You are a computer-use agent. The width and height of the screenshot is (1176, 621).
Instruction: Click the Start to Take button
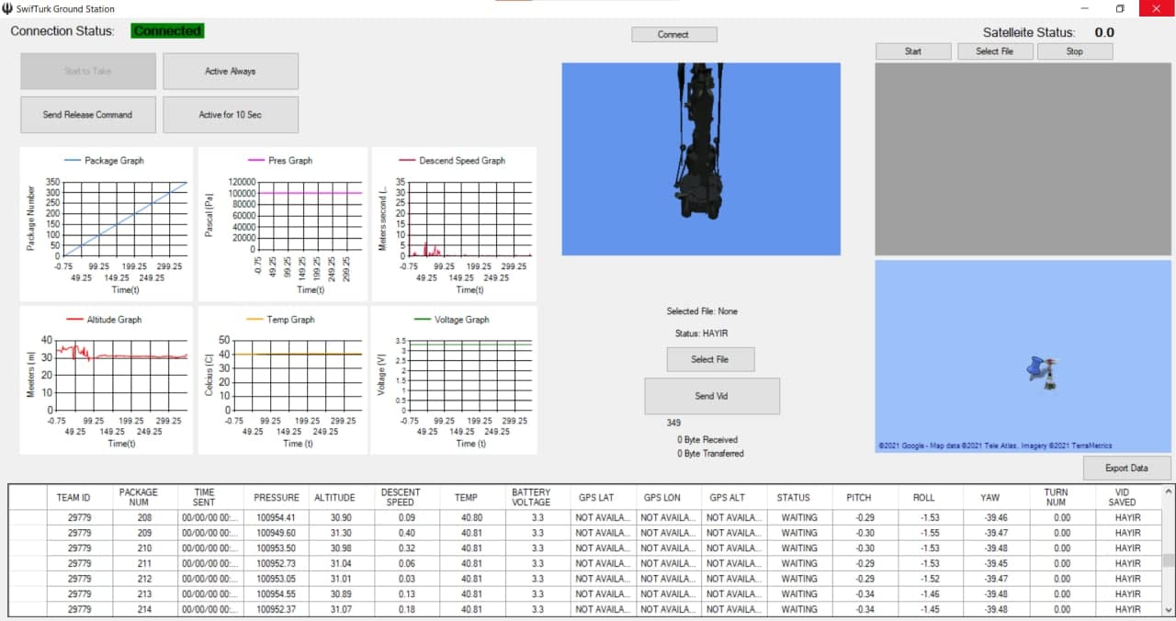(x=88, y=71)
